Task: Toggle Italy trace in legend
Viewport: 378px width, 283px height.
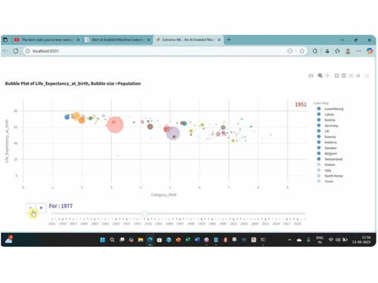Action: click(x=324, y=170)
